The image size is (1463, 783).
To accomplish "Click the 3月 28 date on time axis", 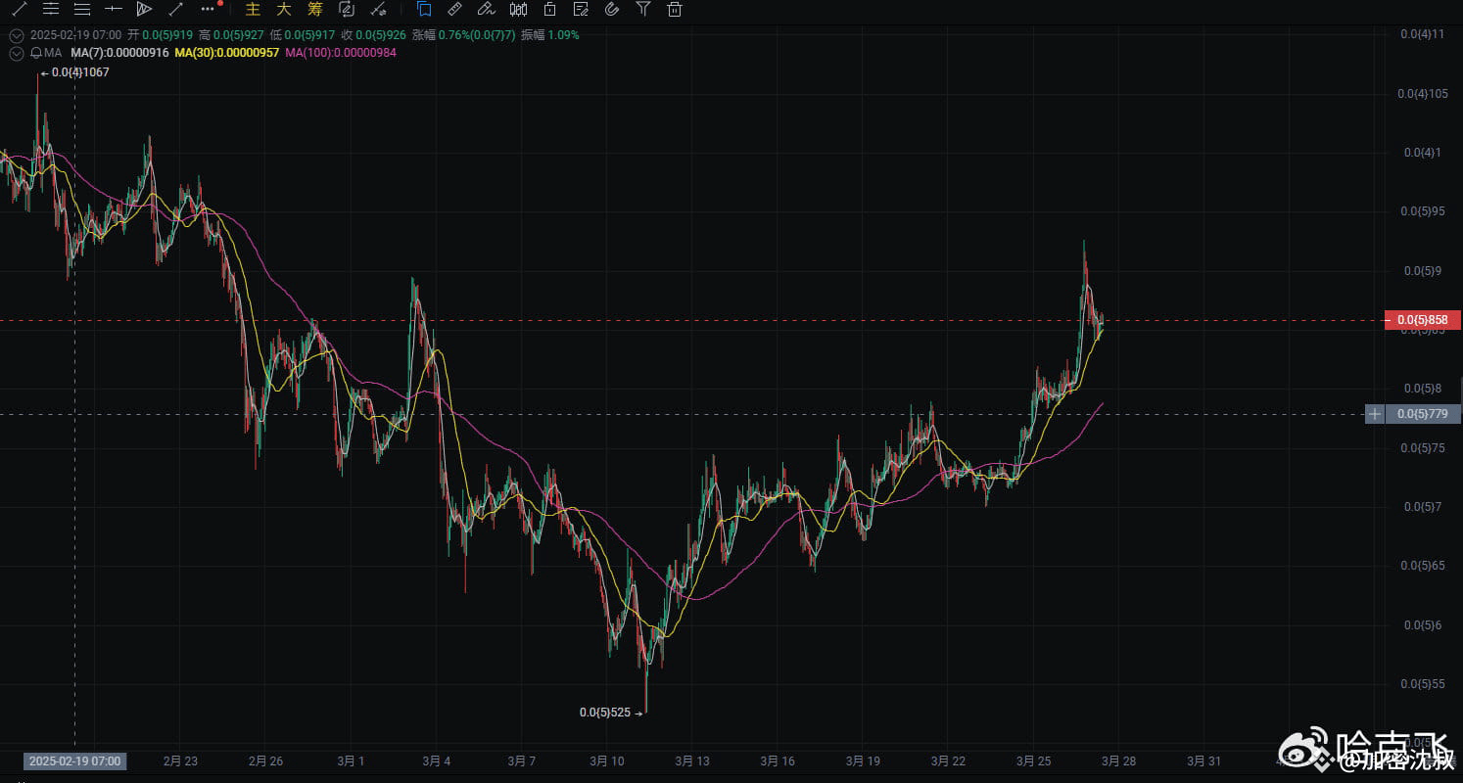I will point(1118,760).
